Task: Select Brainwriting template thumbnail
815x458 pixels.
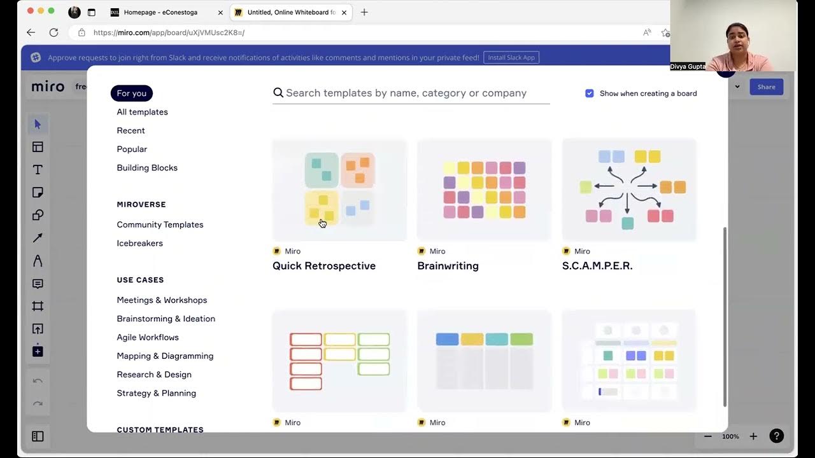Action: [x=485, y=190]
